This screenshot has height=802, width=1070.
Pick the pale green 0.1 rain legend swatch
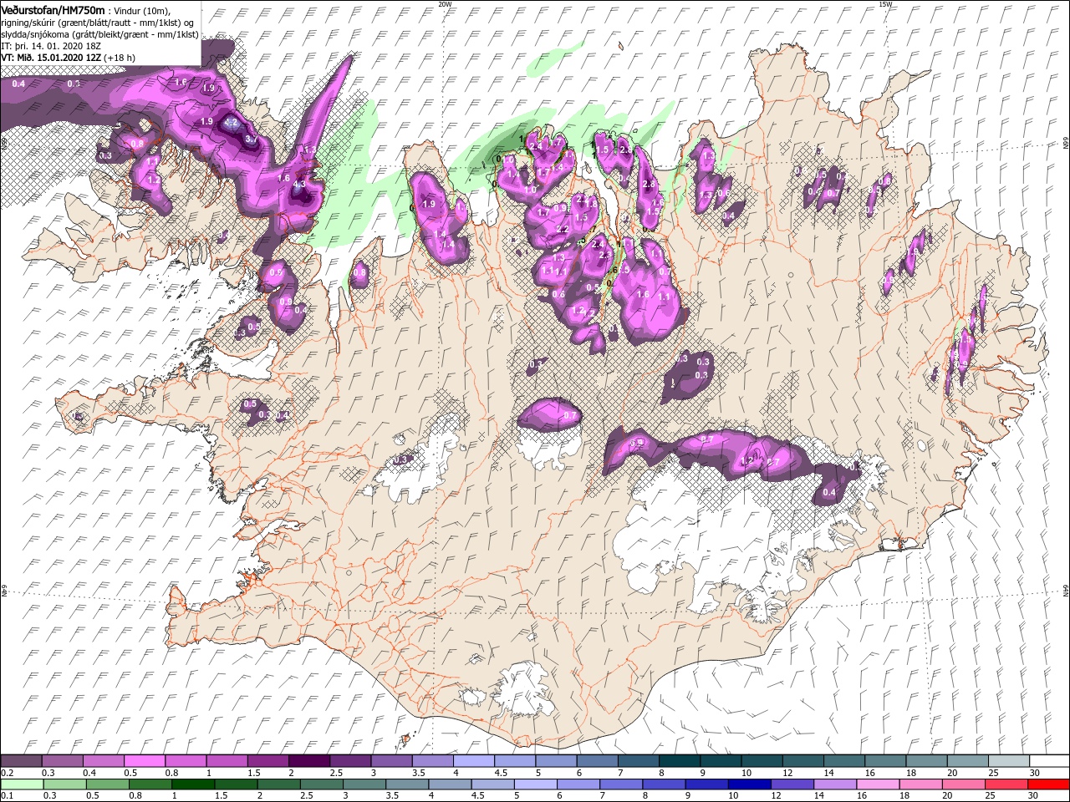[22, 784]
